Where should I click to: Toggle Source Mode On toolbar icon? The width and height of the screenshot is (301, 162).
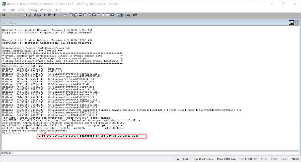point(118,15)
